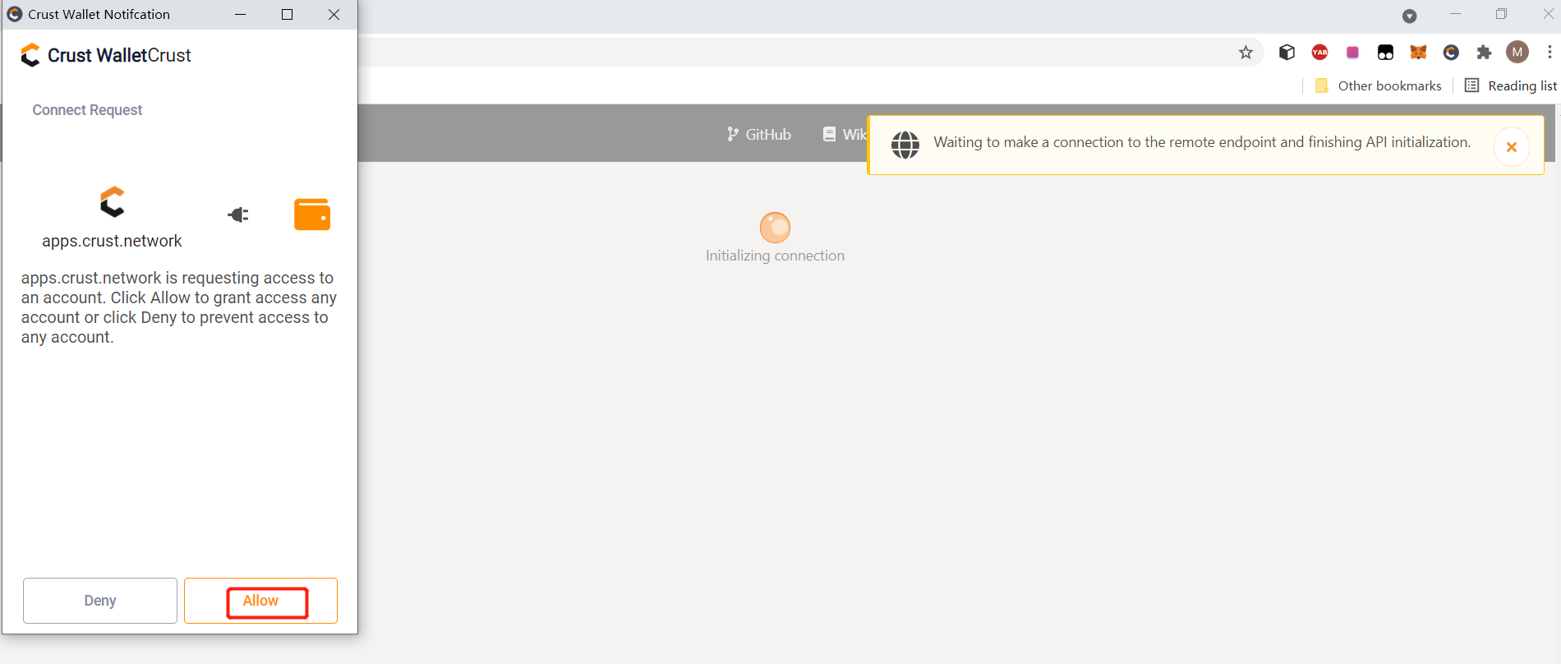
Task: Close the Crust Wallet Notification window
Action: coord(334,15)
